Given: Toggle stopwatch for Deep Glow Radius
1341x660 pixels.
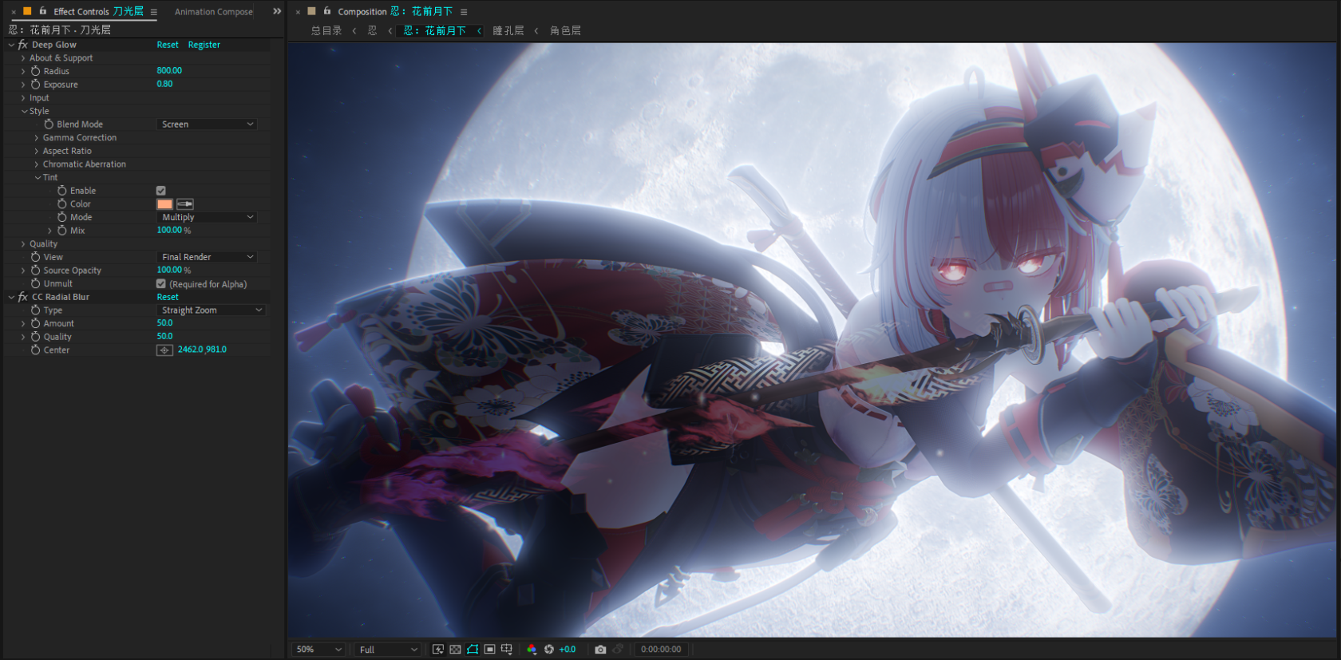Looking at the screenshot, I should [x=35, y=71].
